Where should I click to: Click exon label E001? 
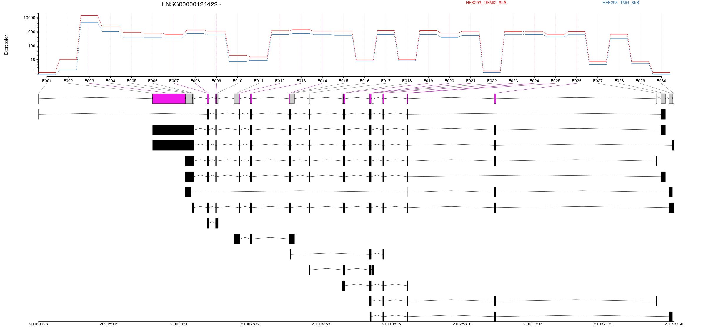tap(47, 81)
